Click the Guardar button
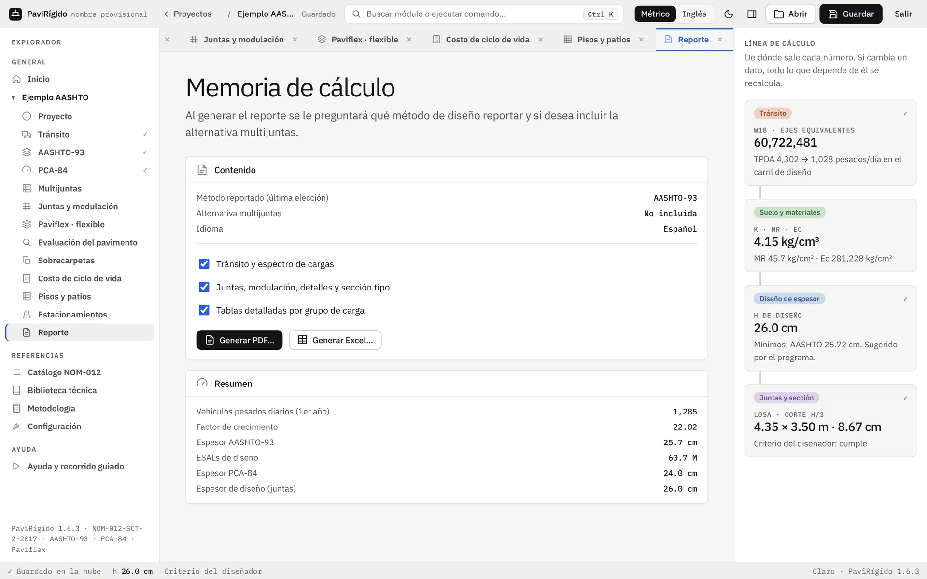Screen dimensions: 927x579 [851, 14]
